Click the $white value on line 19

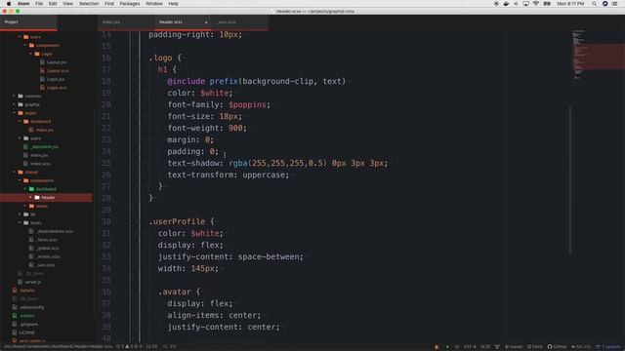pos(215,94)
